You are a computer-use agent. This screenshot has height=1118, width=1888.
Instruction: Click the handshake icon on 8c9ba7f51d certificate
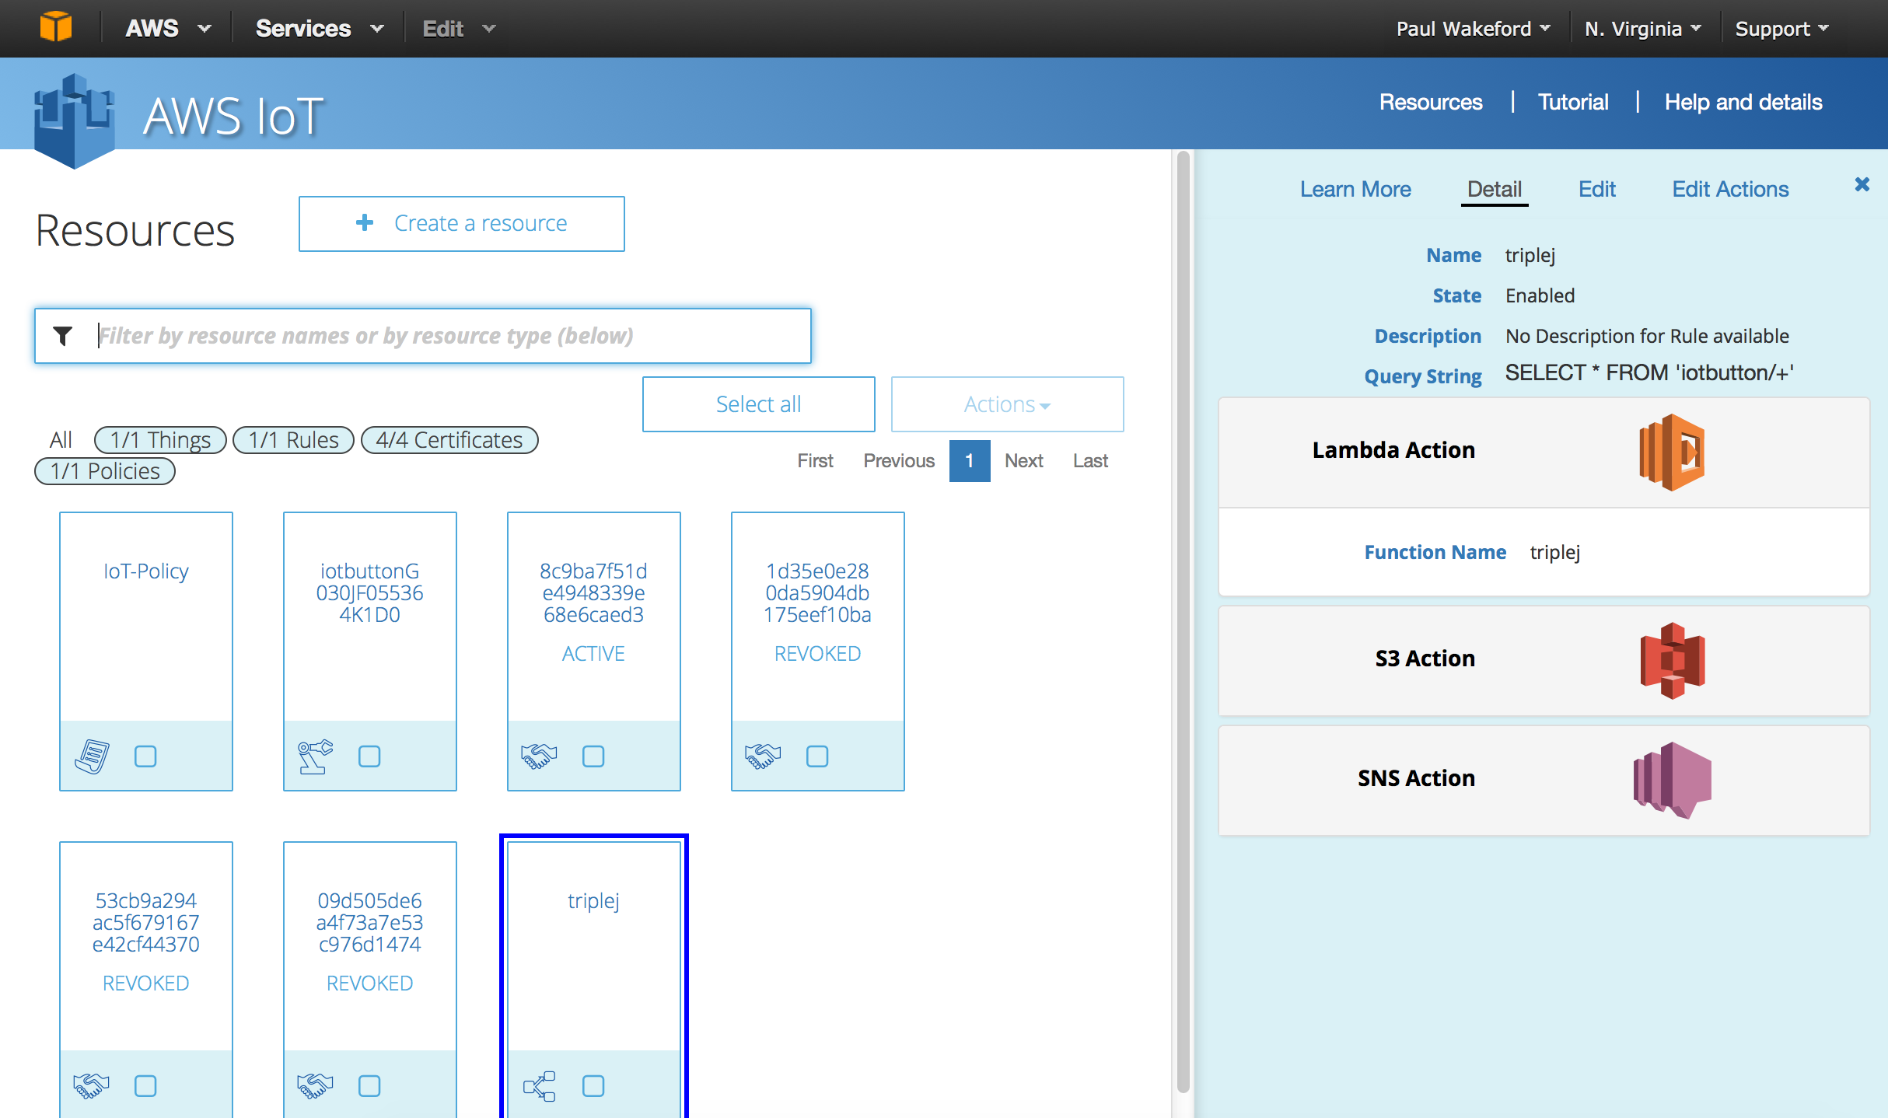(x=539, y=756)
